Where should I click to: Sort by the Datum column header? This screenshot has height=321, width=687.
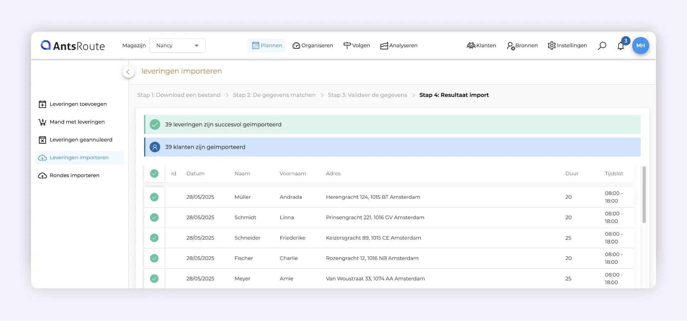tap(195, 173)
